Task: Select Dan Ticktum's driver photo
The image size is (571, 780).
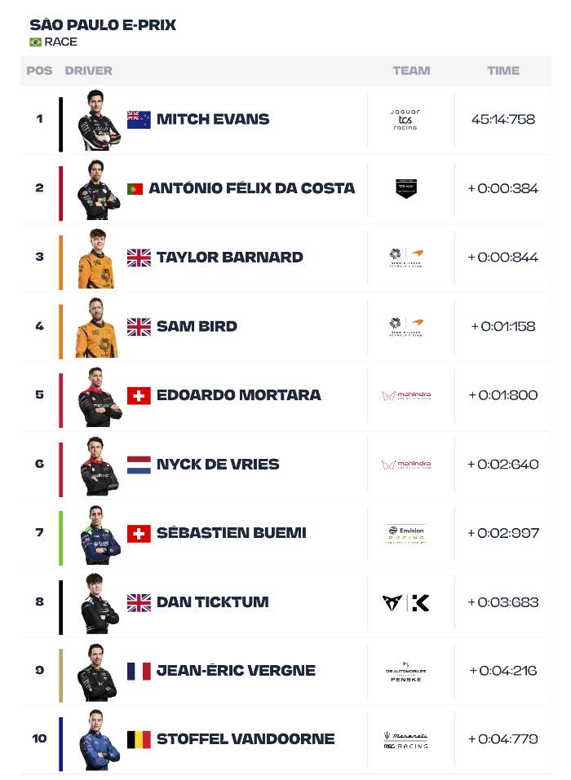Action: pyautogui.click(x=99, y=604)
